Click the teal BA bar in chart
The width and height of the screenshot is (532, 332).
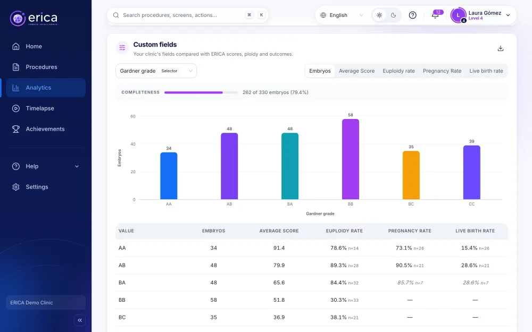click(x=290, y=166)
